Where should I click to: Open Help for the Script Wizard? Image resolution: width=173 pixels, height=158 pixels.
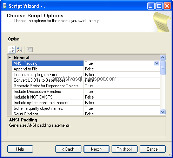tap(20, 149)
